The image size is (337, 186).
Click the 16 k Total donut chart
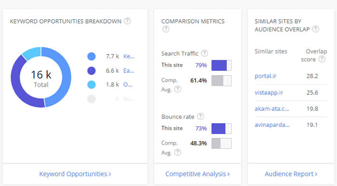(41, 77)
